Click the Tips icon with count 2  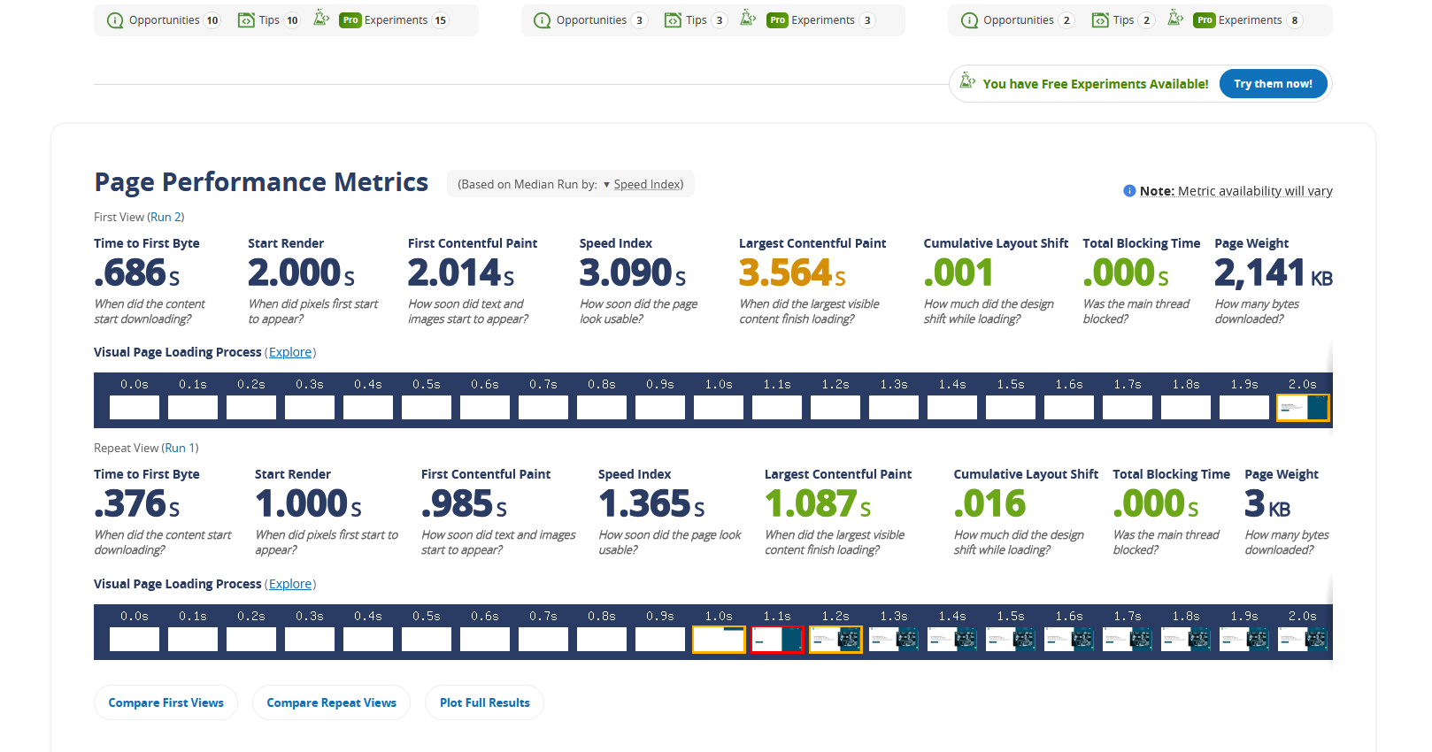click(1100, 20)
